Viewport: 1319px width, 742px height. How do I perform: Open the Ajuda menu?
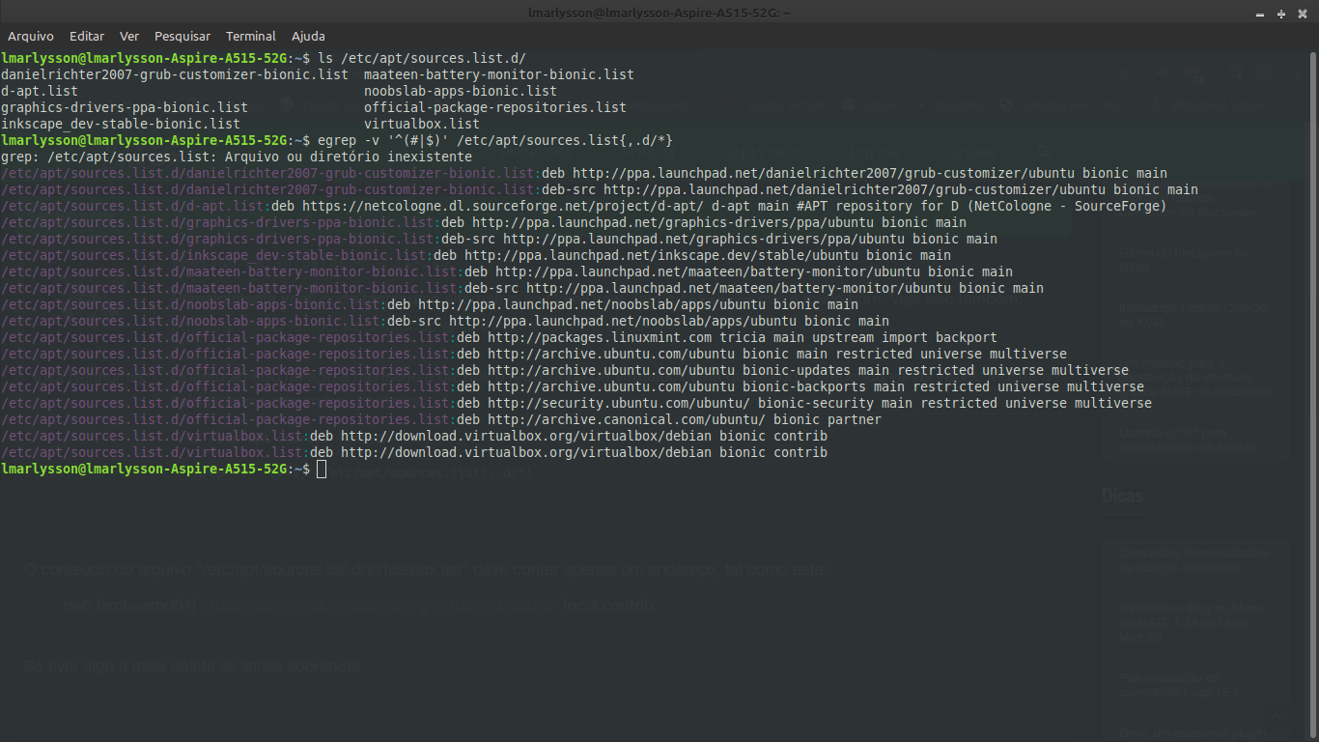point(308,36)
